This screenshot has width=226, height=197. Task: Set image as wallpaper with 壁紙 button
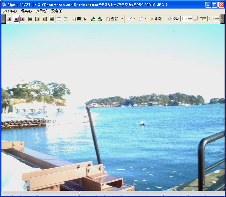112,19
